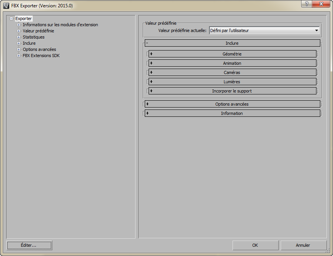Screen dimensions: 333x256
Task: Expand the Options avancées rollout panel
Action: point(233,104)
